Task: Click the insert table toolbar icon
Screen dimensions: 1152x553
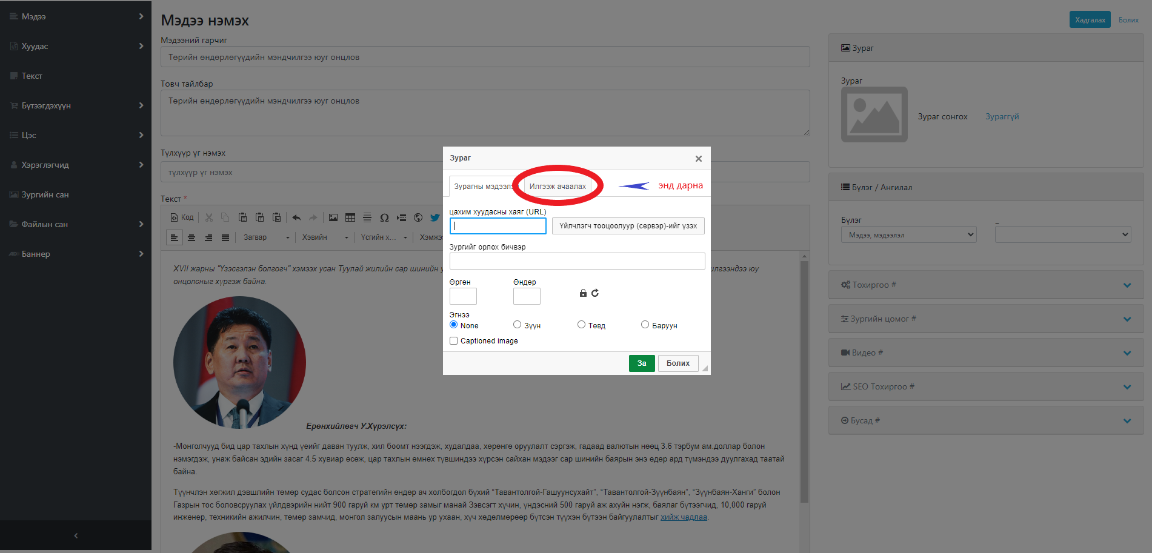Action: click(x=350, y=217)
